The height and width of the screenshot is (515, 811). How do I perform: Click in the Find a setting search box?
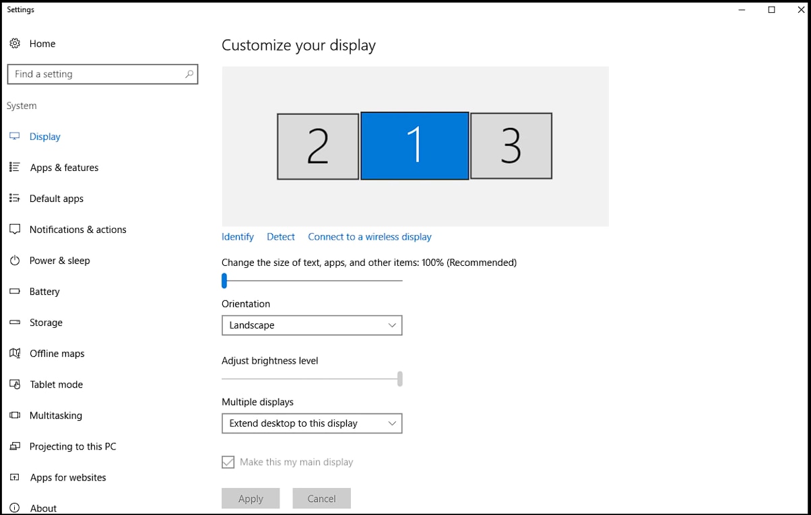102,74
